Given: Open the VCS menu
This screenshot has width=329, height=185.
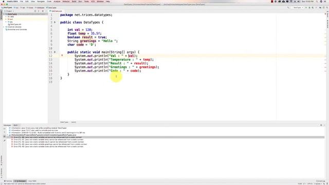Looking at the screenshot, I should point(93,1).
